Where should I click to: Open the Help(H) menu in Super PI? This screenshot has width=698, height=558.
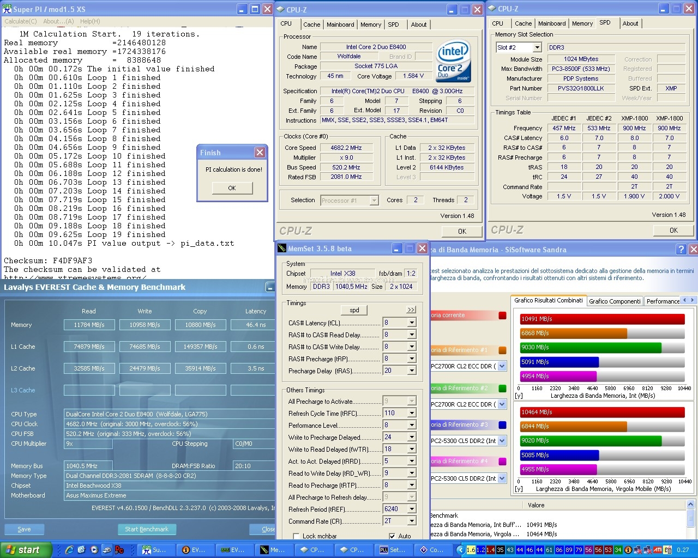point(90,21)
